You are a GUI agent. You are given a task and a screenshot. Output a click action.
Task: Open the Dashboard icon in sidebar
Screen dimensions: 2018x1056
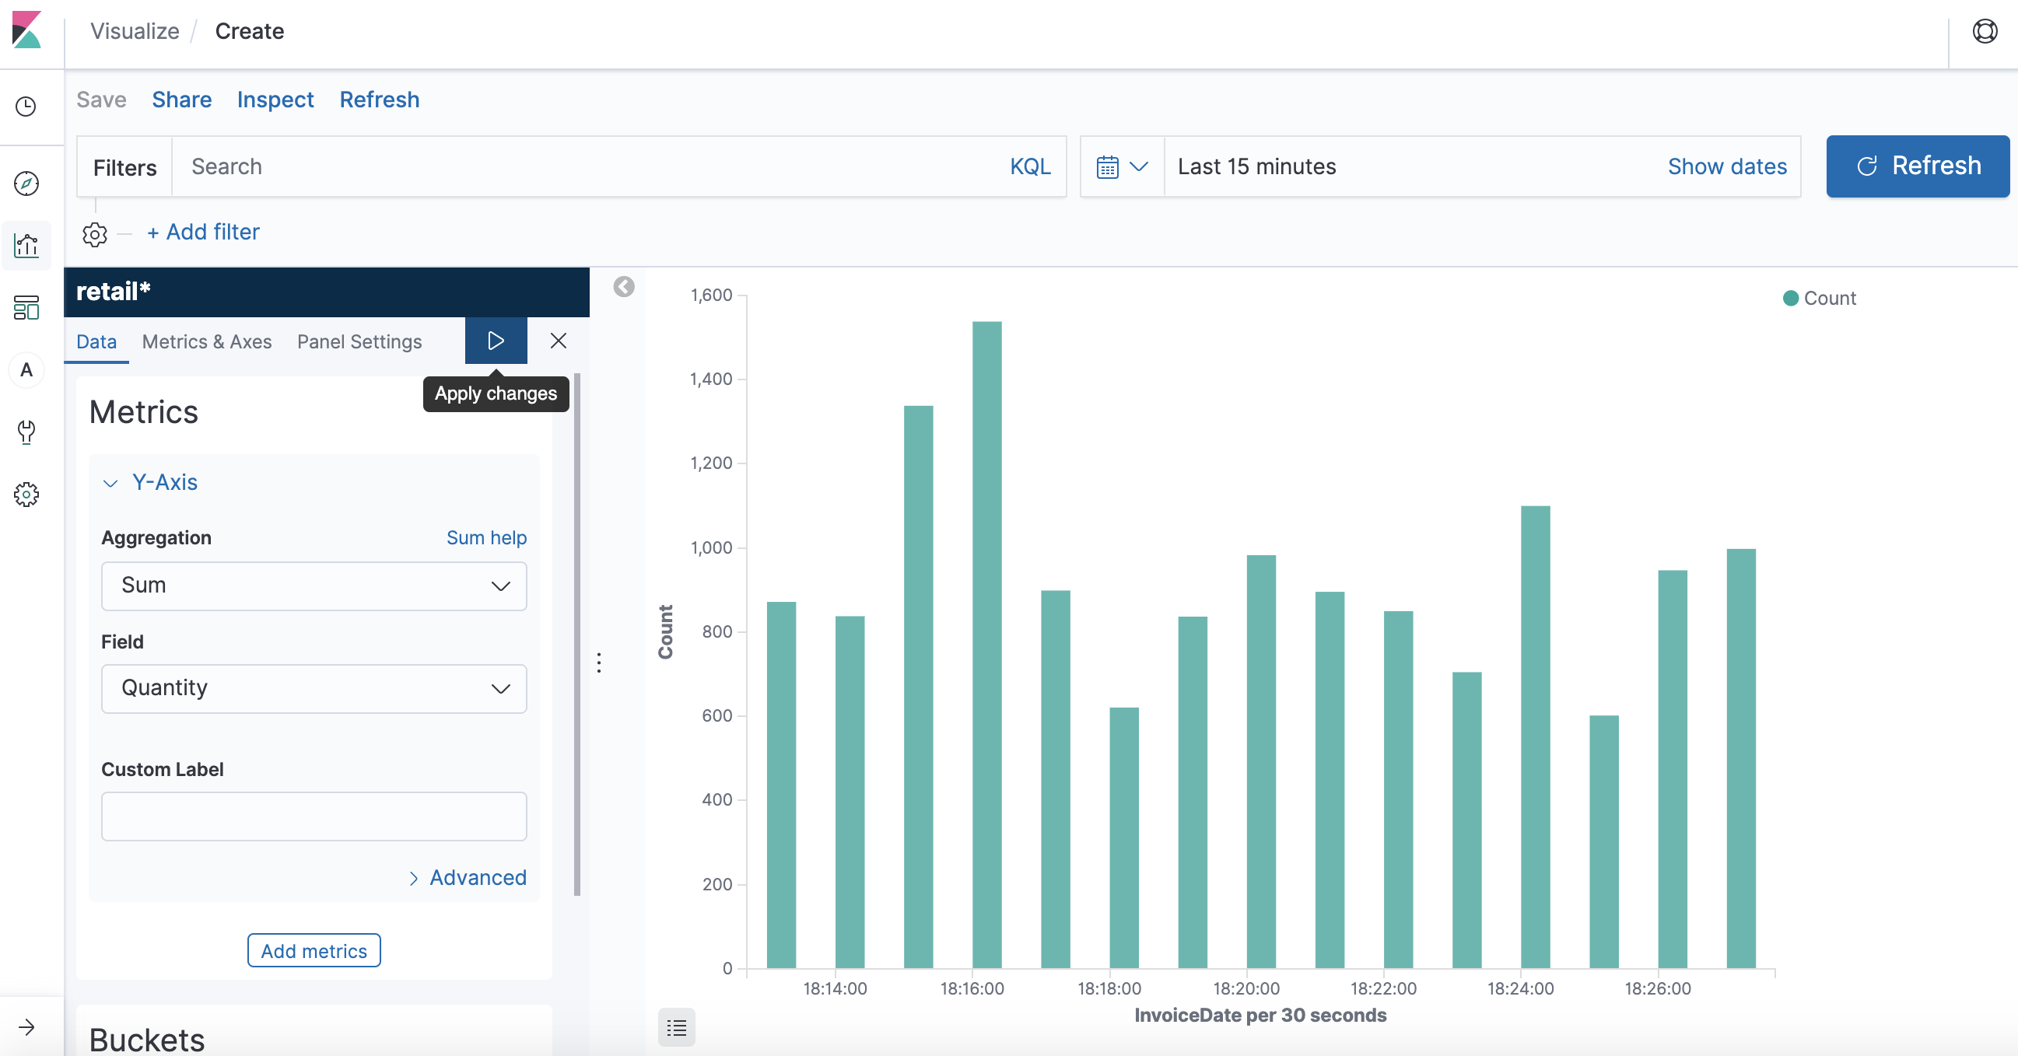click(26, 308)
